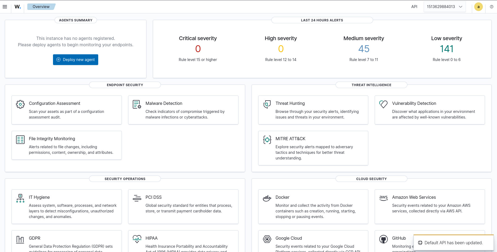Open the user avatar profile menu
This screenshot has width=497, height=252.
click(x=478, y=7)
